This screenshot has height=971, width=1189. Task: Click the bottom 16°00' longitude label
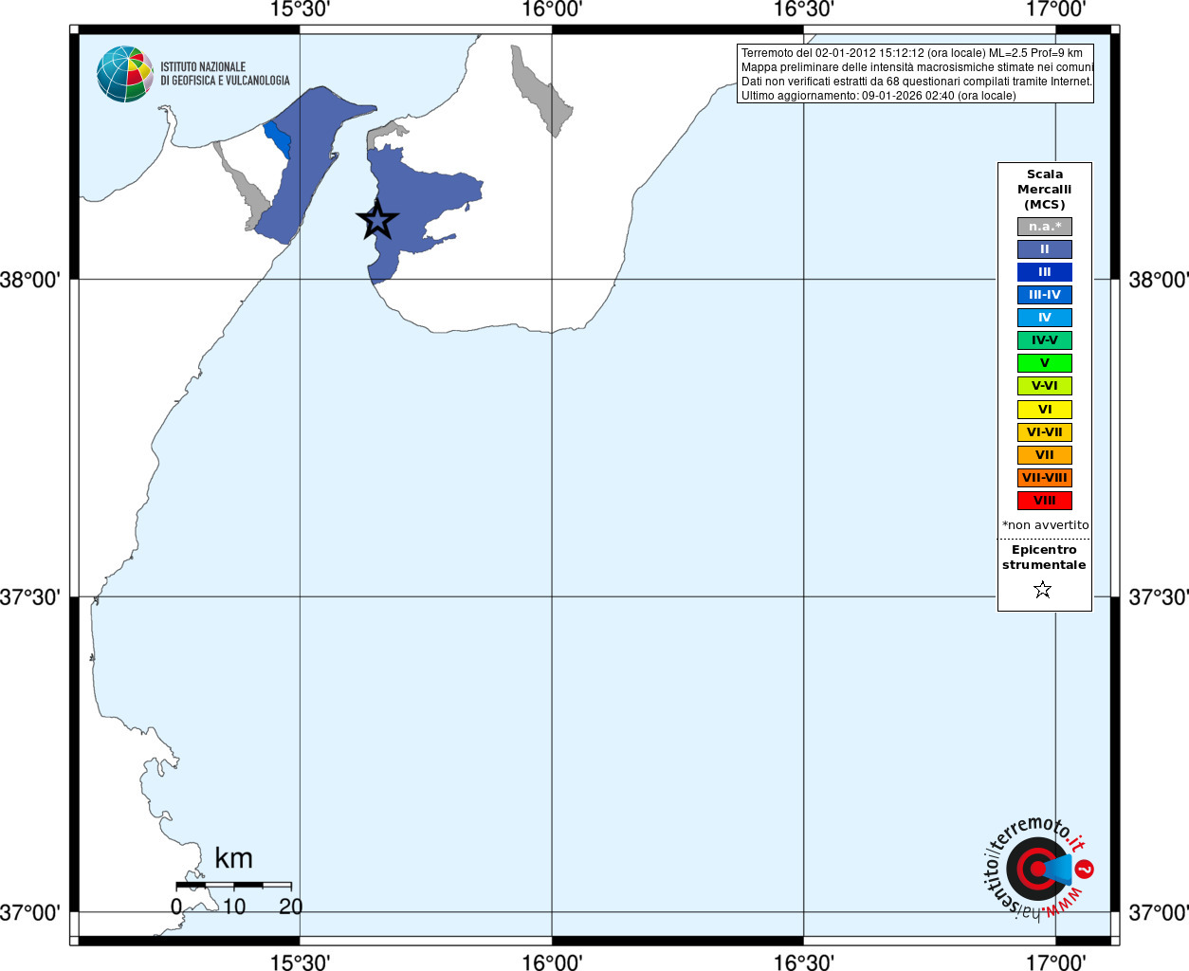(552, 962)
